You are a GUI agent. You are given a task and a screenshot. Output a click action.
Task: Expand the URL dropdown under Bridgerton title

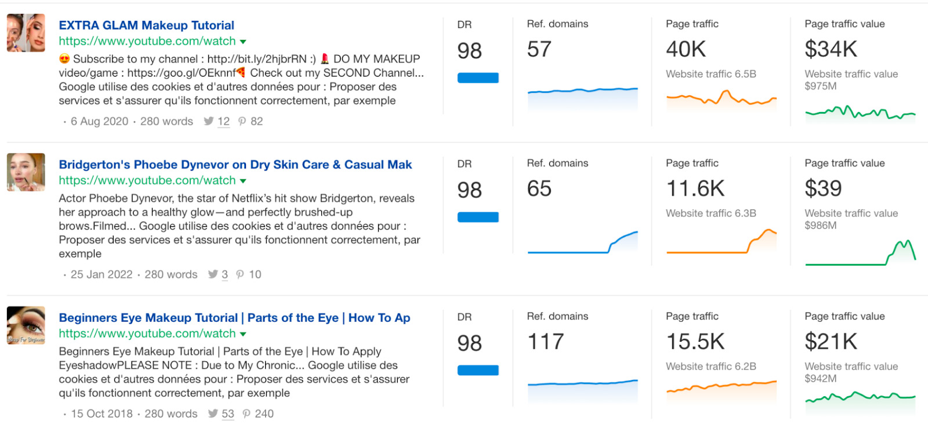pos(242,180)
